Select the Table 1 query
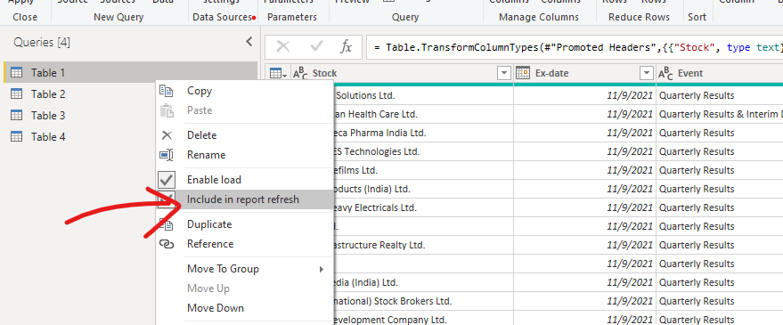783x325 pixels. point(130,72)
